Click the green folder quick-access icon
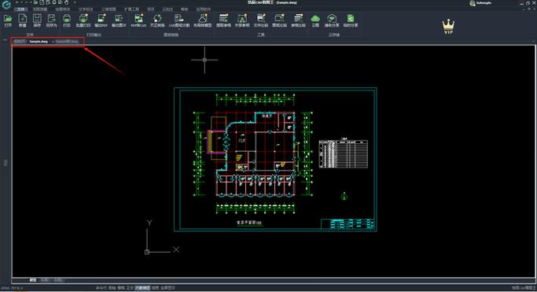 [35, 2]
